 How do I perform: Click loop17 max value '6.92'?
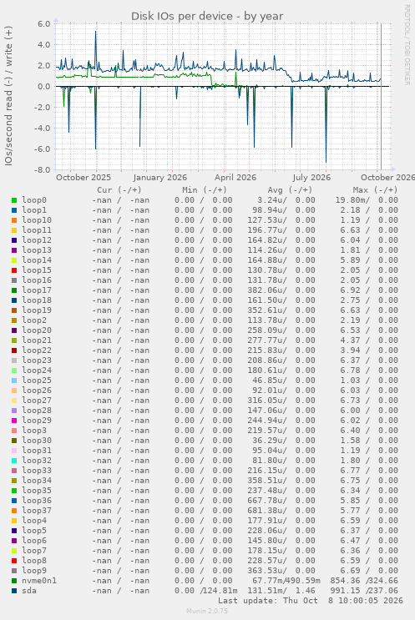point(350,290)
